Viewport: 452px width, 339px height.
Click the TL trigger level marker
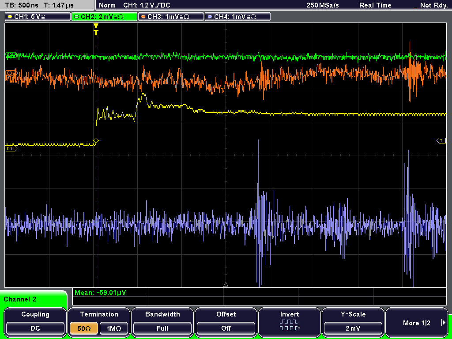[441, 141]
